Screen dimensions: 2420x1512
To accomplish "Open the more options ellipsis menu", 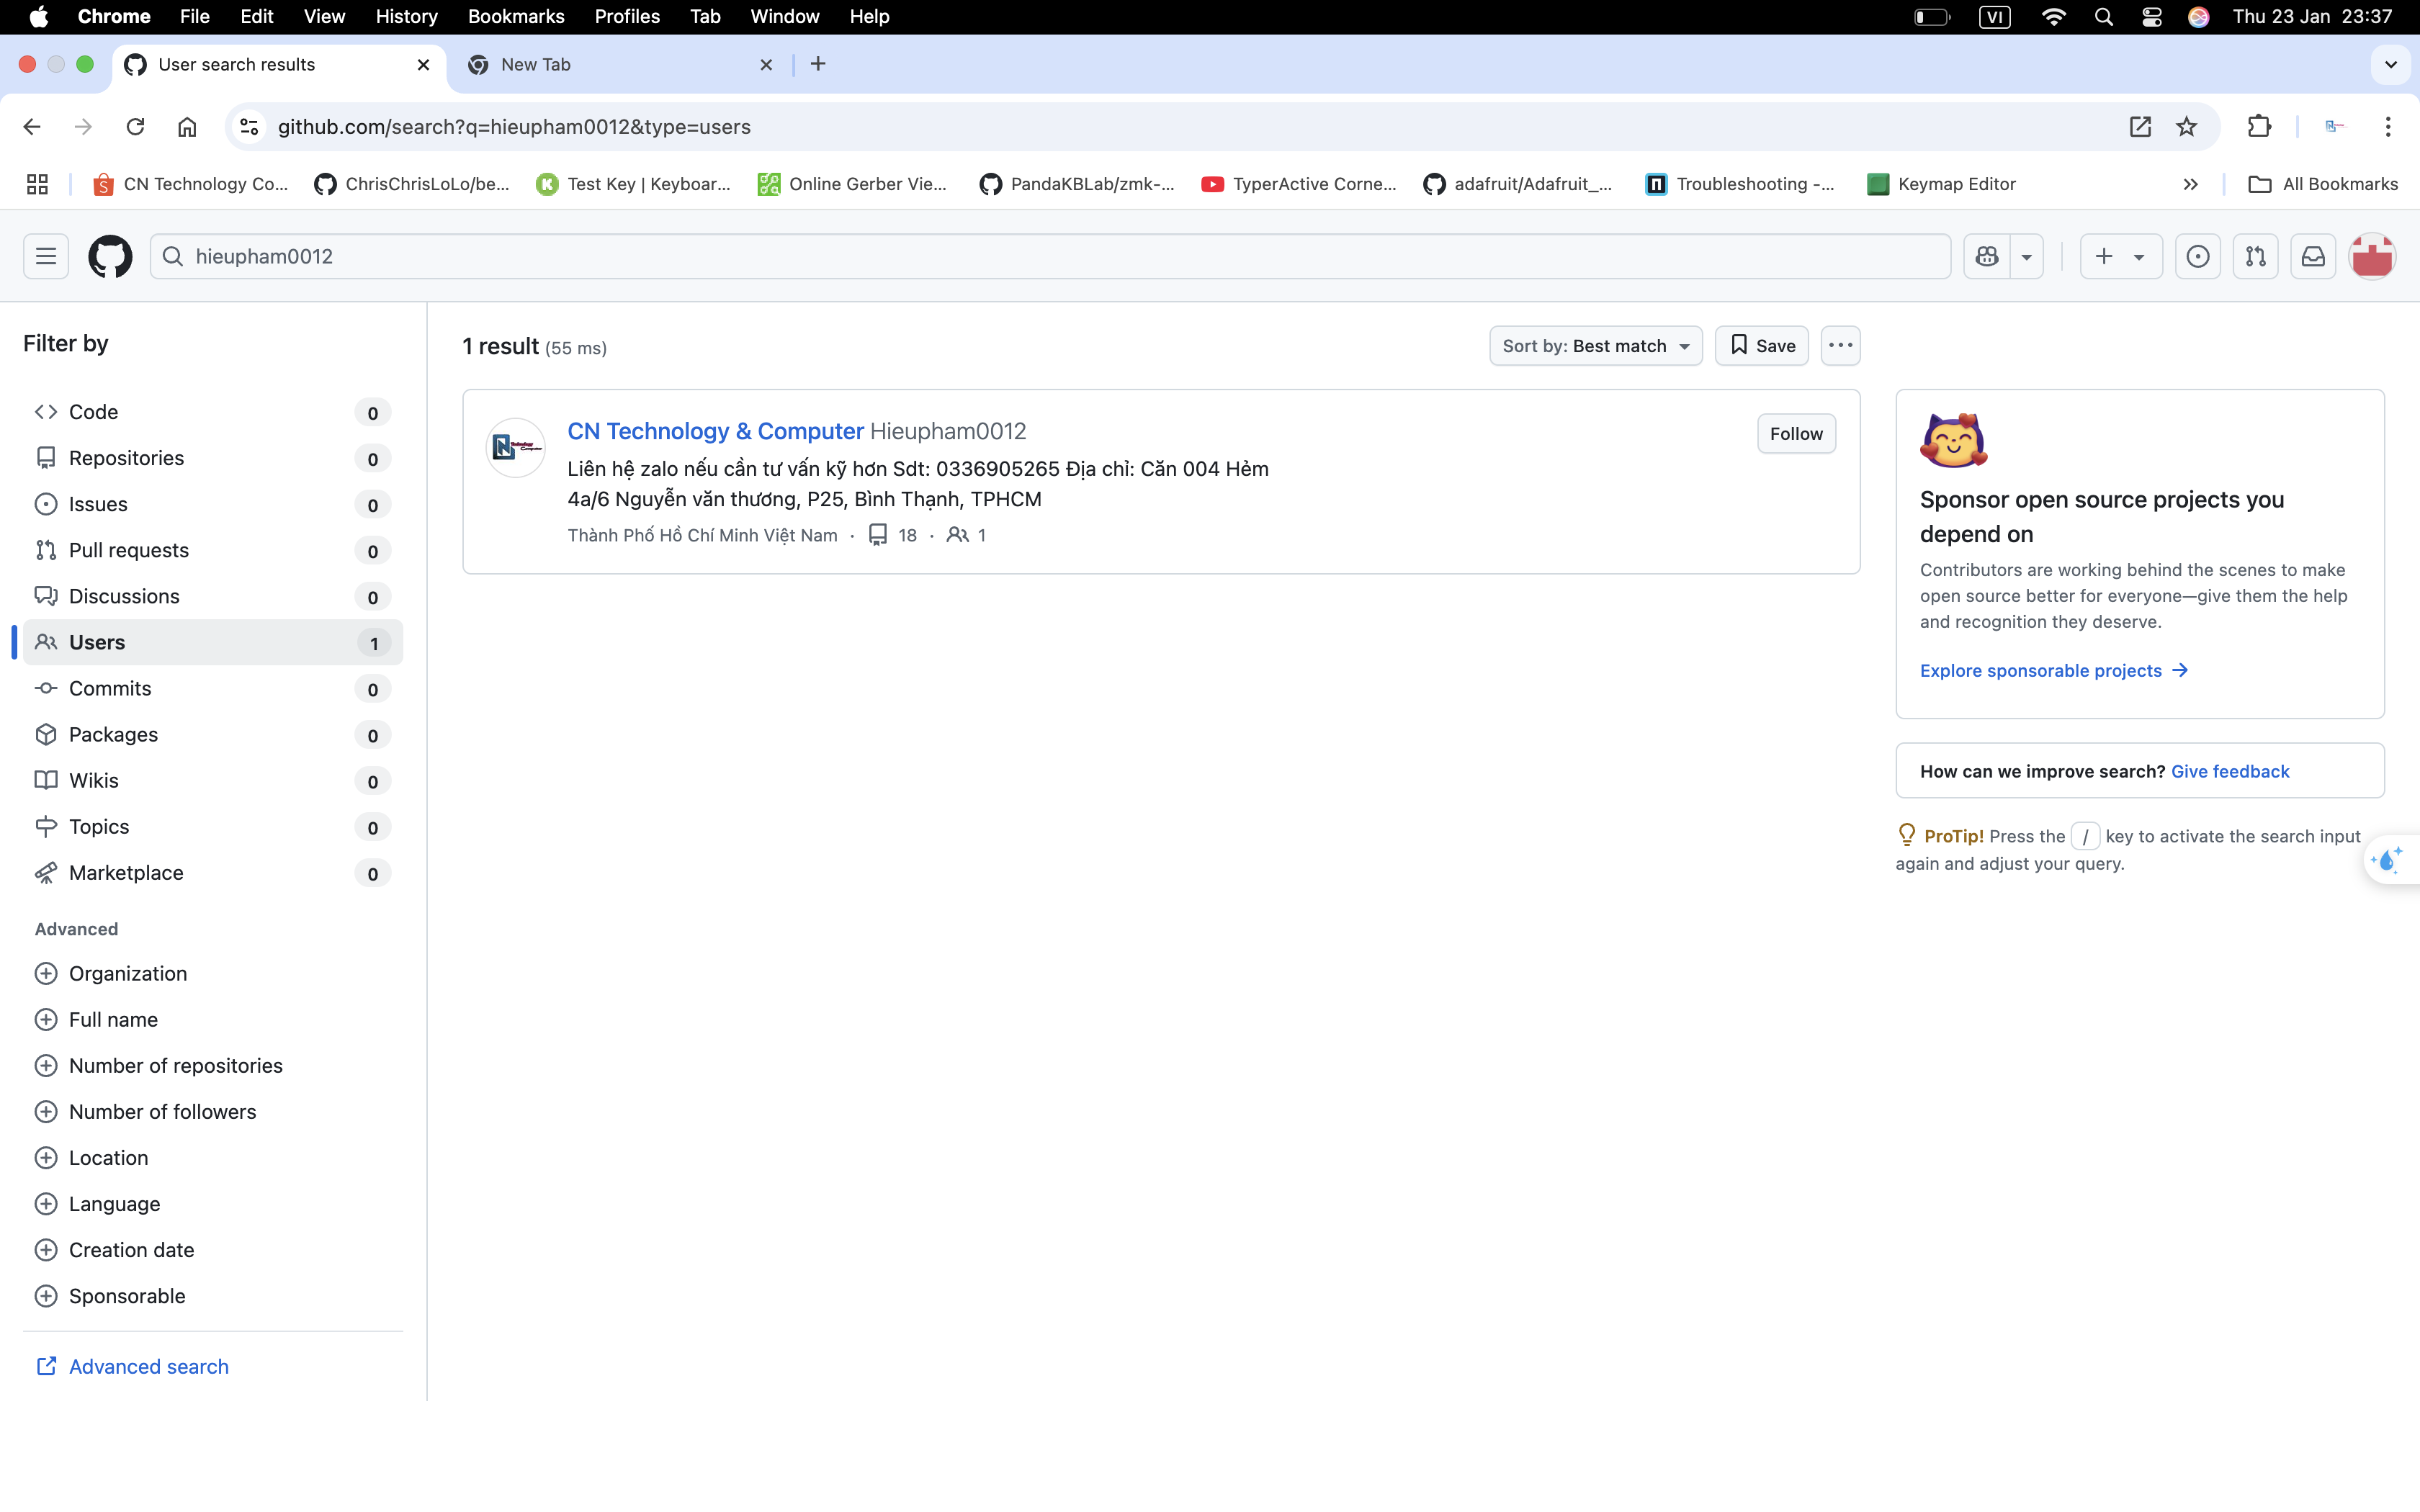I will [x=1840, y=346].
